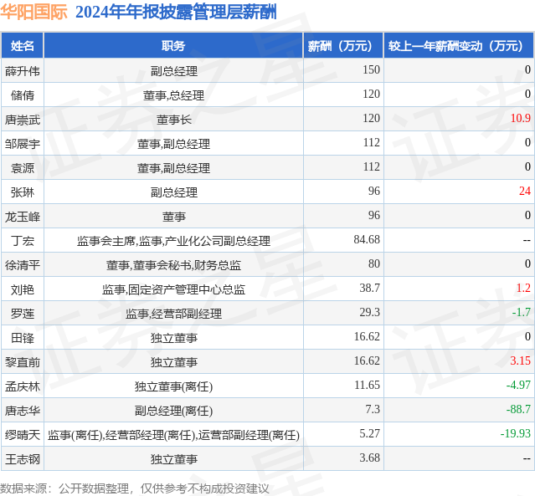Image resolution: width=535 pixels, height=496 pixels.
Task: Click the salary value 150
Action: coord(371,69)
